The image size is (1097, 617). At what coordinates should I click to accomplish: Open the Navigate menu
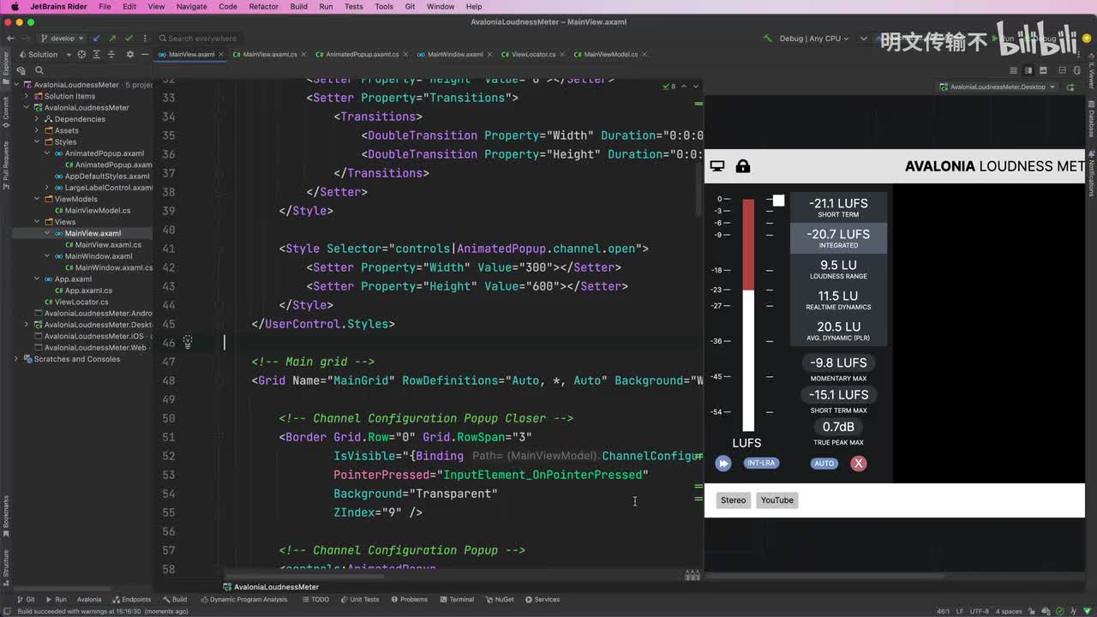pyautogui.click(x=191, y=6)
